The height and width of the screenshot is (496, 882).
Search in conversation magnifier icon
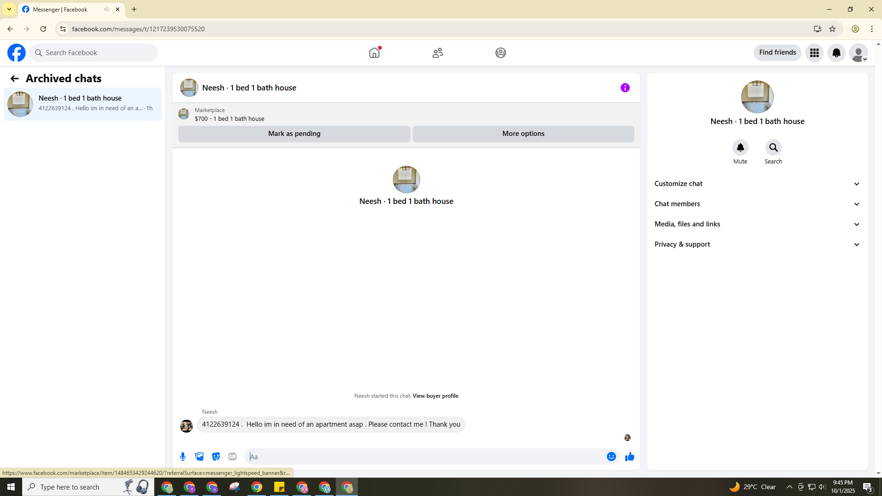tap(773, 148)
